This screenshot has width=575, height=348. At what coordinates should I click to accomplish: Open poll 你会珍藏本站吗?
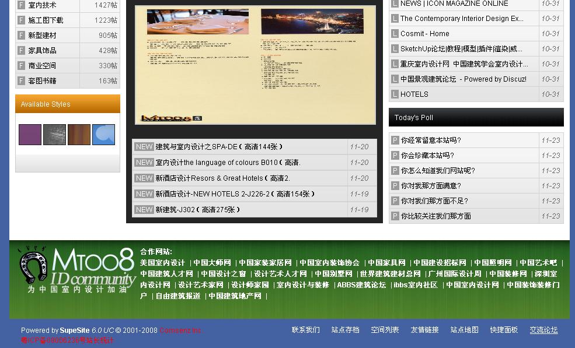click(x=427, y=155)
